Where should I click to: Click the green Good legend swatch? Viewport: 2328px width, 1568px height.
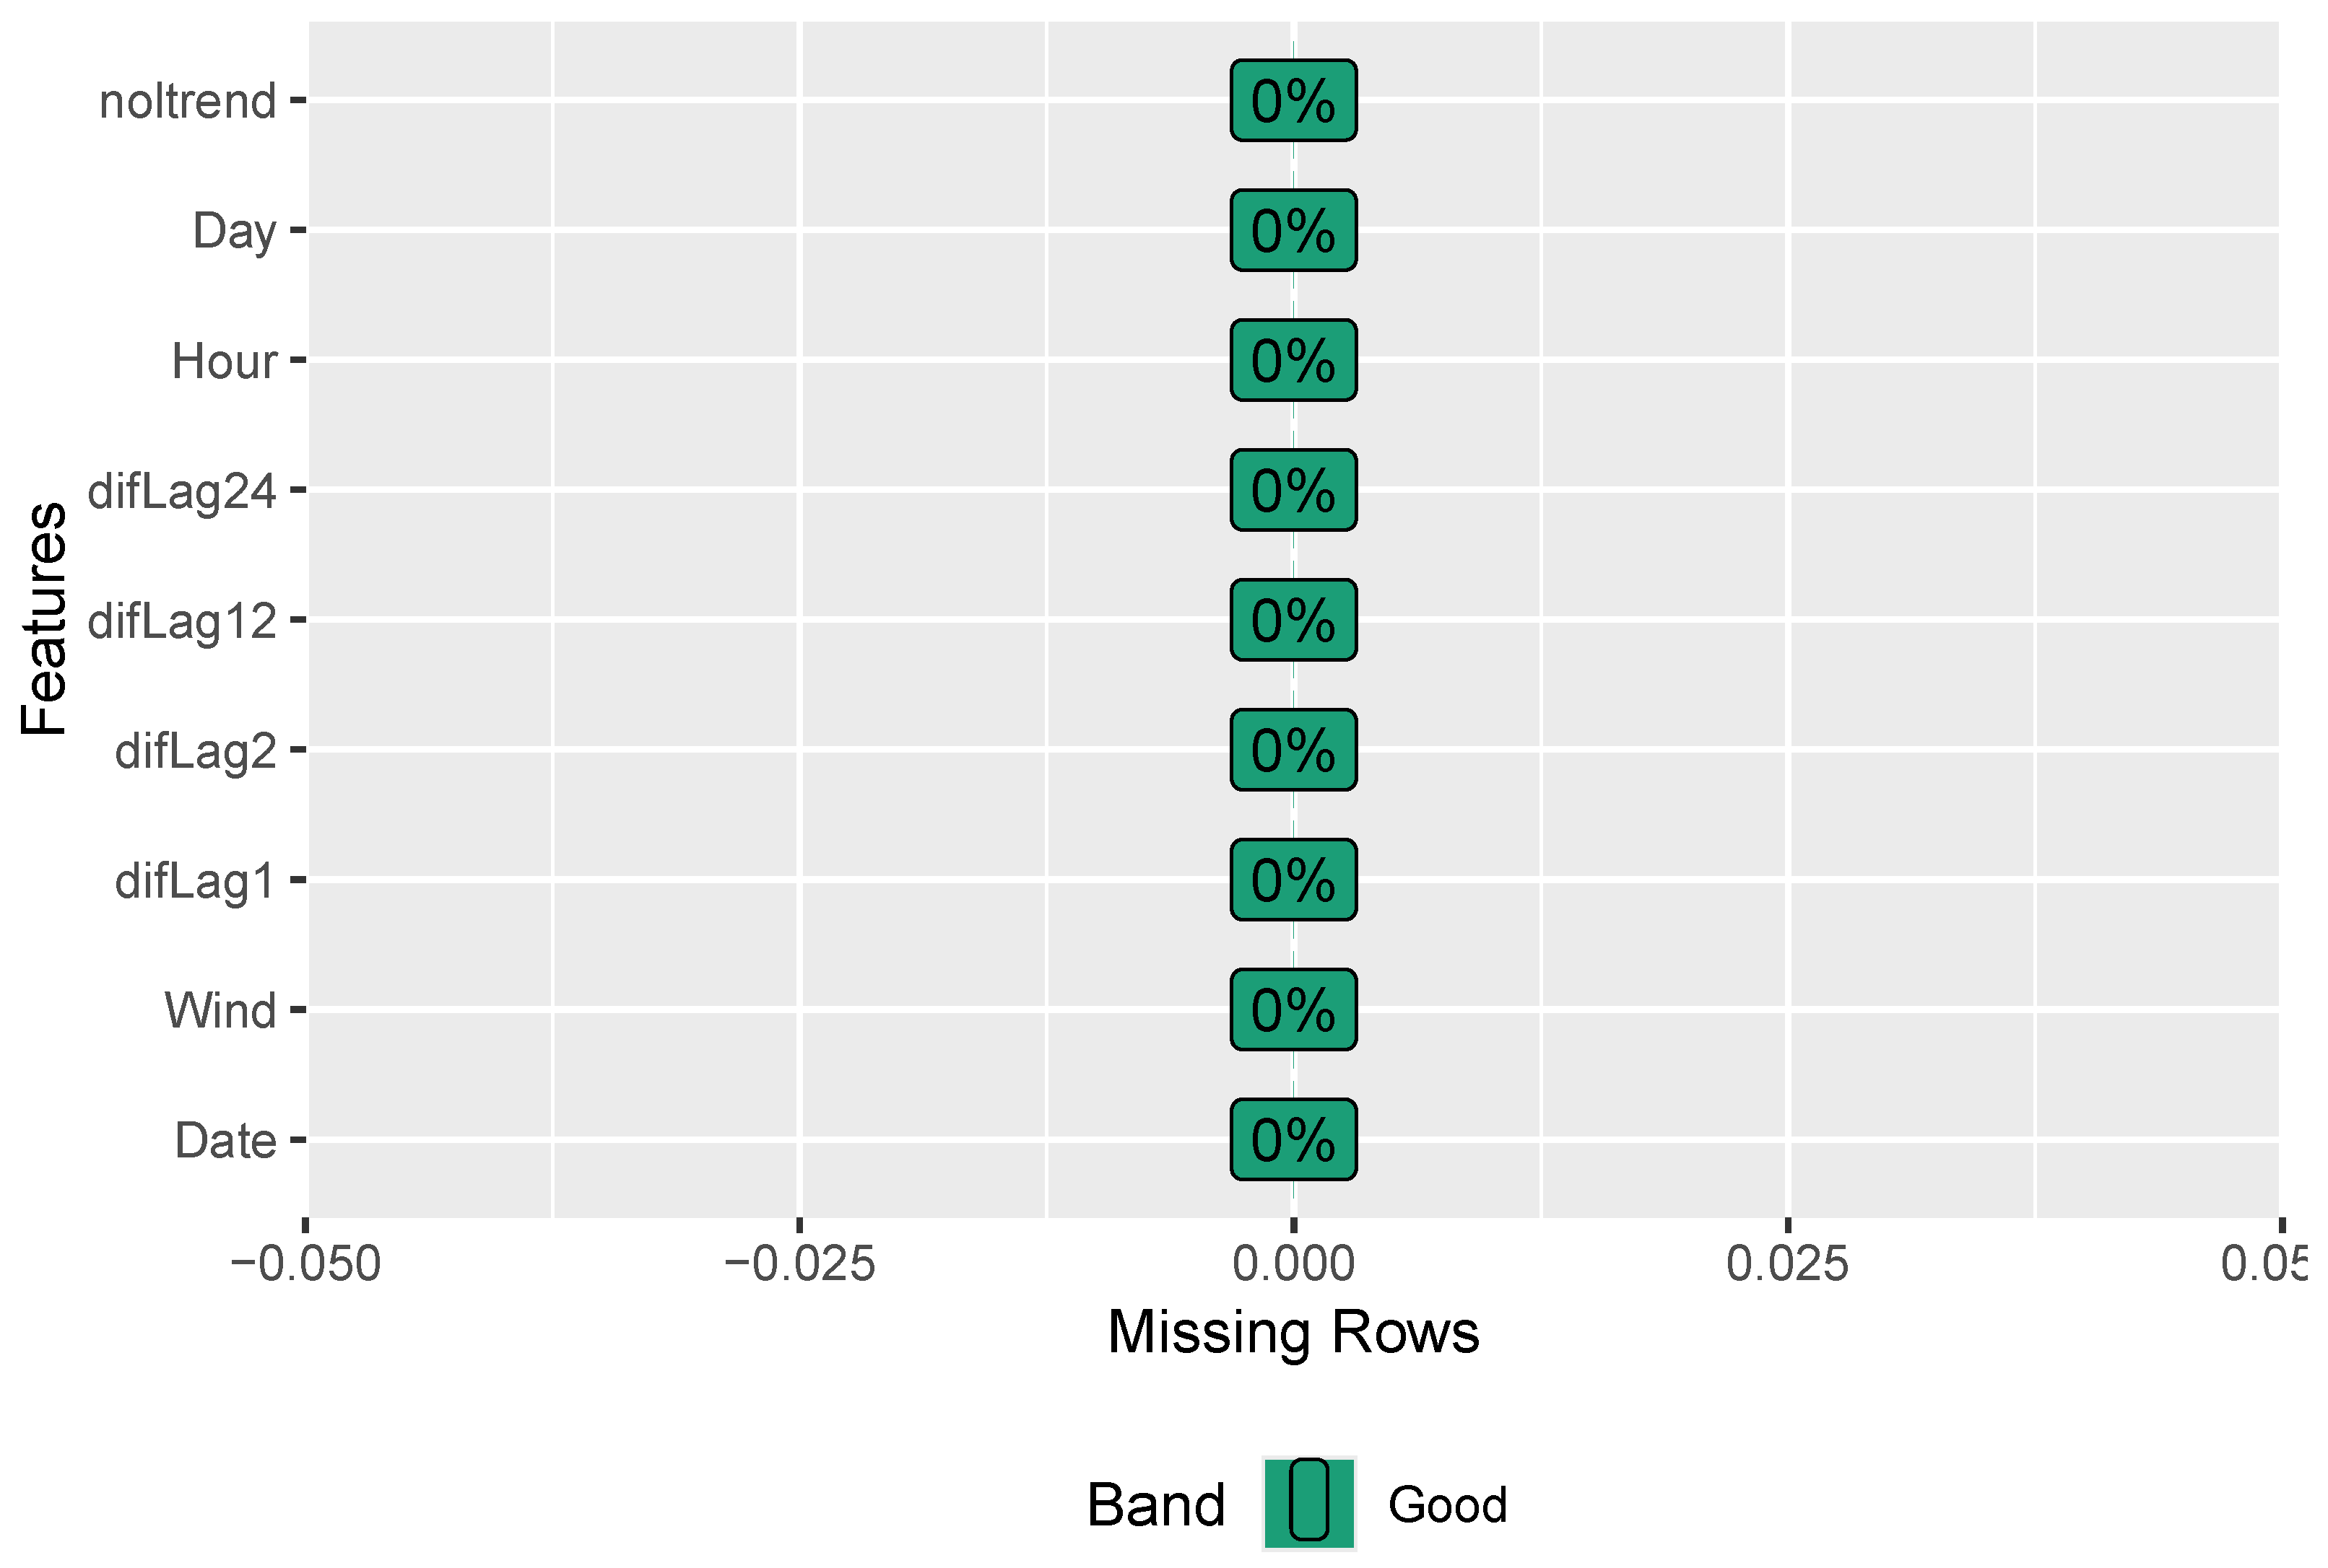click(1308, 1503)
